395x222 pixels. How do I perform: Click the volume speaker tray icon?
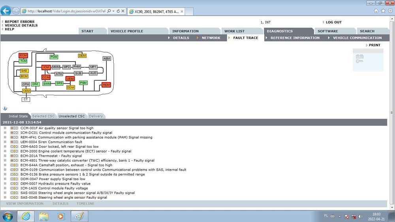point(361,216)
